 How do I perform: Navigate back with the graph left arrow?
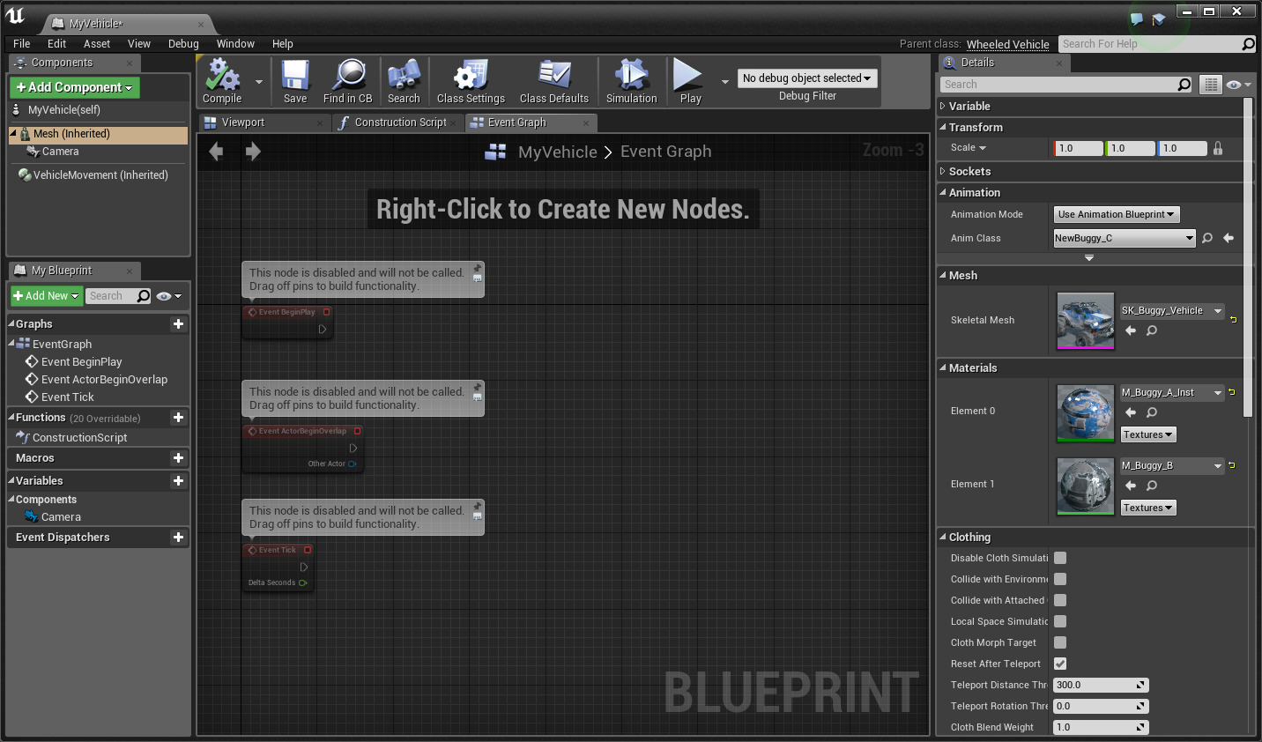click(216, 152)
